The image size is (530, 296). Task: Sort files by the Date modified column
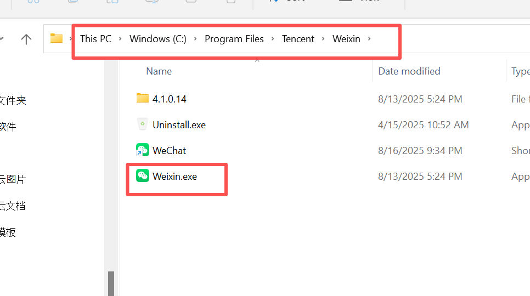pyautogui.click(x=409, y=71)
